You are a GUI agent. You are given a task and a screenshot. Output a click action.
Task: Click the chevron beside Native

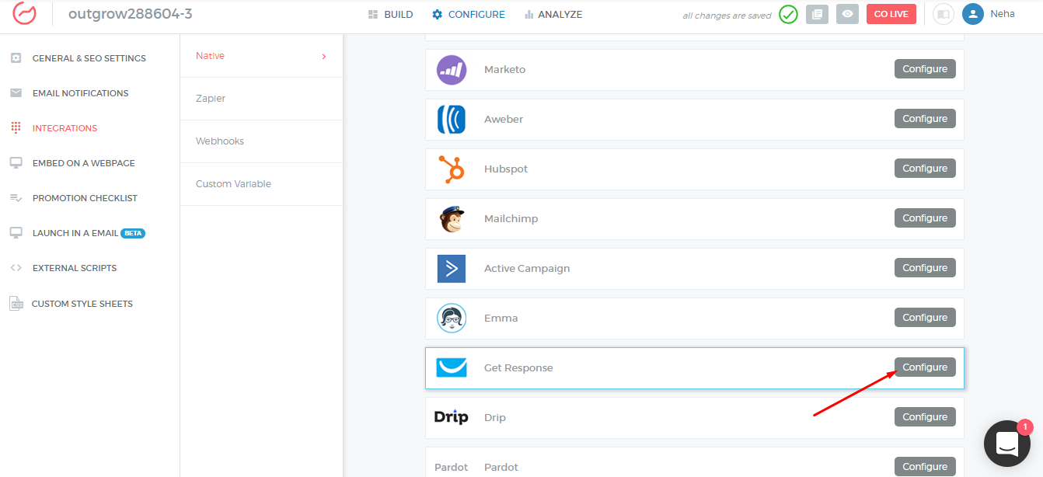[x=324, y=56]
